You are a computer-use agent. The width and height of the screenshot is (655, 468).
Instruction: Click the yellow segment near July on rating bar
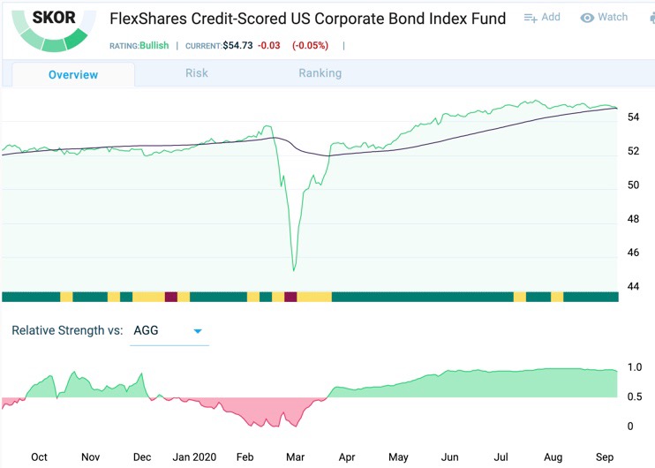pyautogui.click(x=519, y=297)
